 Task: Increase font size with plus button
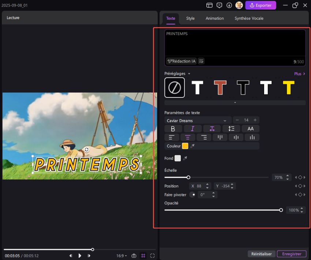coord(255,120)
